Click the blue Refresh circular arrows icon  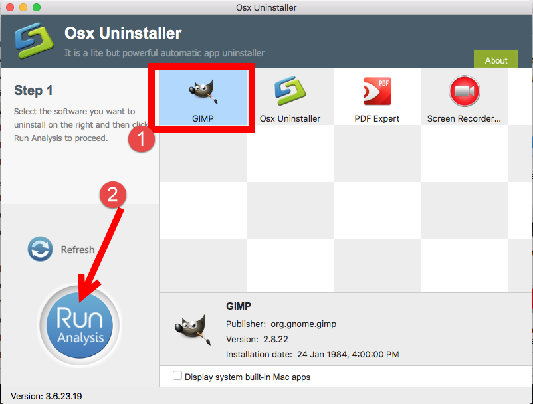41,249
